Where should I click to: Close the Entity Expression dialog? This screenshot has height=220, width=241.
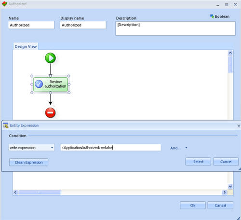(239, 126)
